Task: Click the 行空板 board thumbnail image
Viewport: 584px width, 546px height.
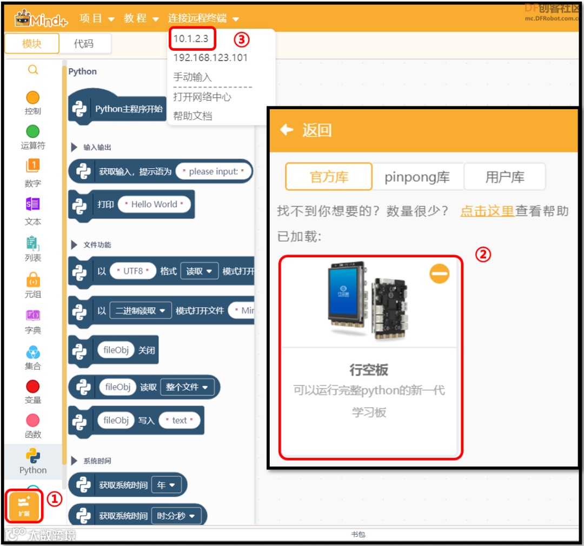Action: coord(368,301)
